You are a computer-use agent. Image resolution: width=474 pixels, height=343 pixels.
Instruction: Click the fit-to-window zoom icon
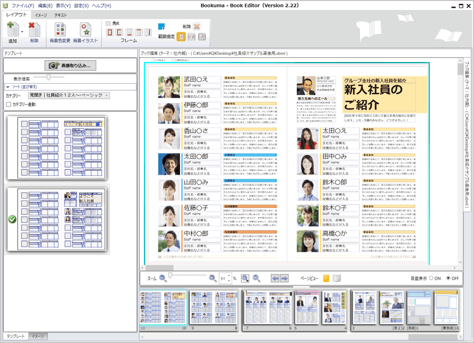[245, 278]
